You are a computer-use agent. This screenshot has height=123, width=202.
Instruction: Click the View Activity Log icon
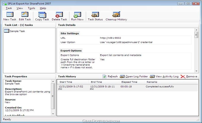(x=152, y=76)
